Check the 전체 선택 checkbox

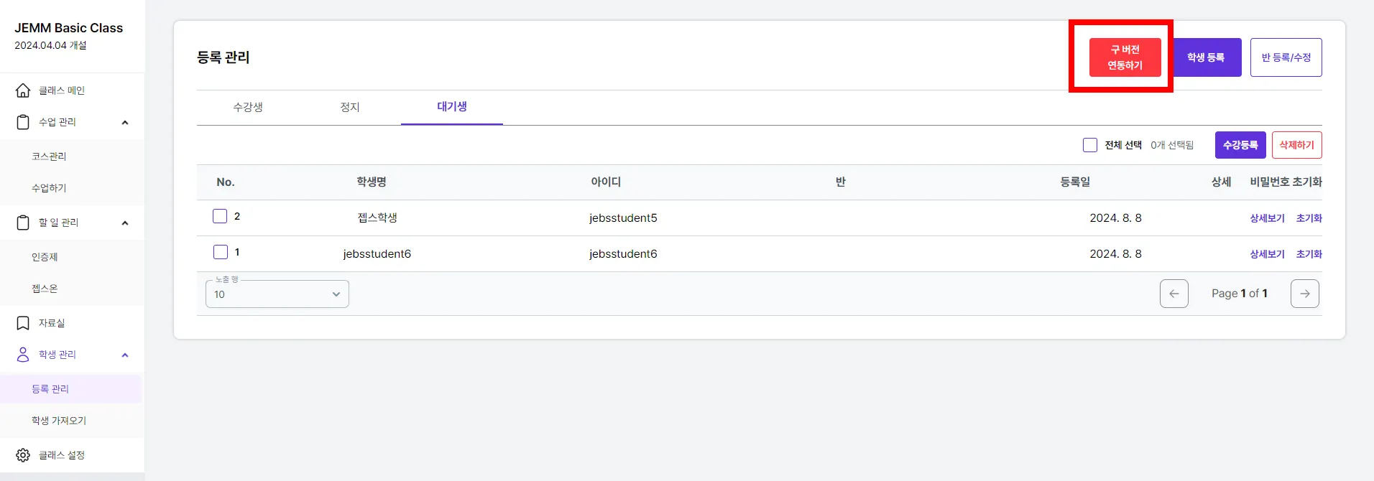click(x=1089, y=145)
